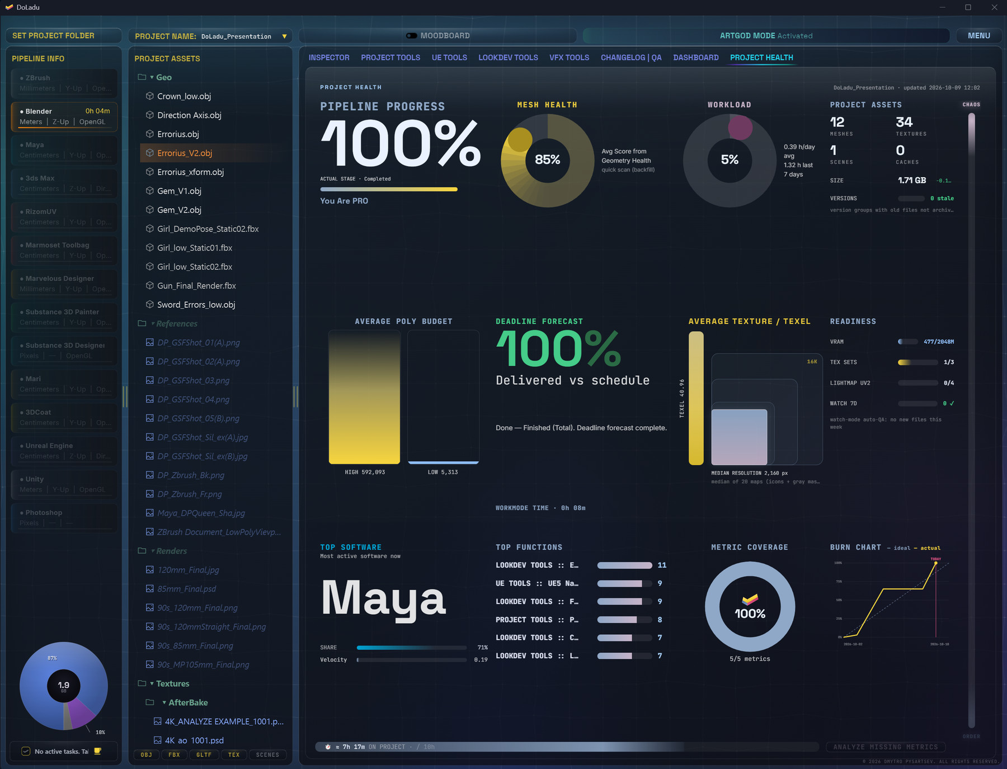This screenshot has height=769, width=1007.
Task: Collapse the AfterBake subfolder triangle
Action: pyautogui.click(x=164, y=702)
